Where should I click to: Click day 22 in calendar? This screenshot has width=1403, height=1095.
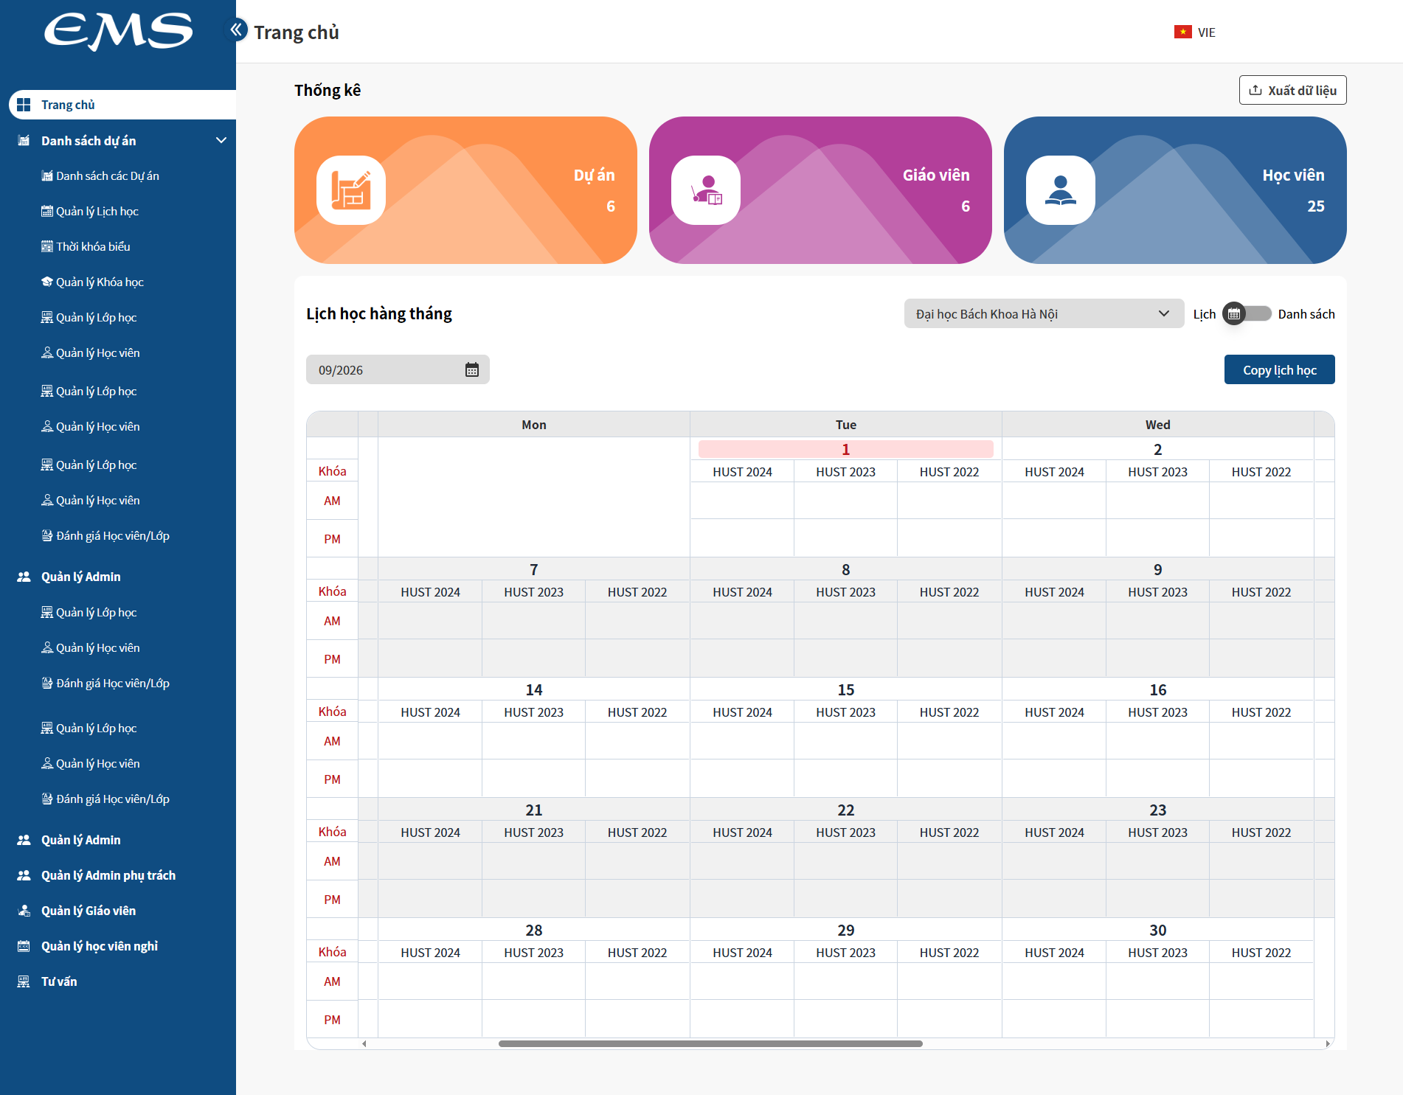click(845, 810)
